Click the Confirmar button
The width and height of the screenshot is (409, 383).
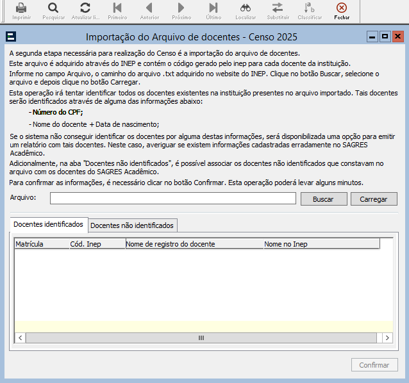(x=374, y=365)
